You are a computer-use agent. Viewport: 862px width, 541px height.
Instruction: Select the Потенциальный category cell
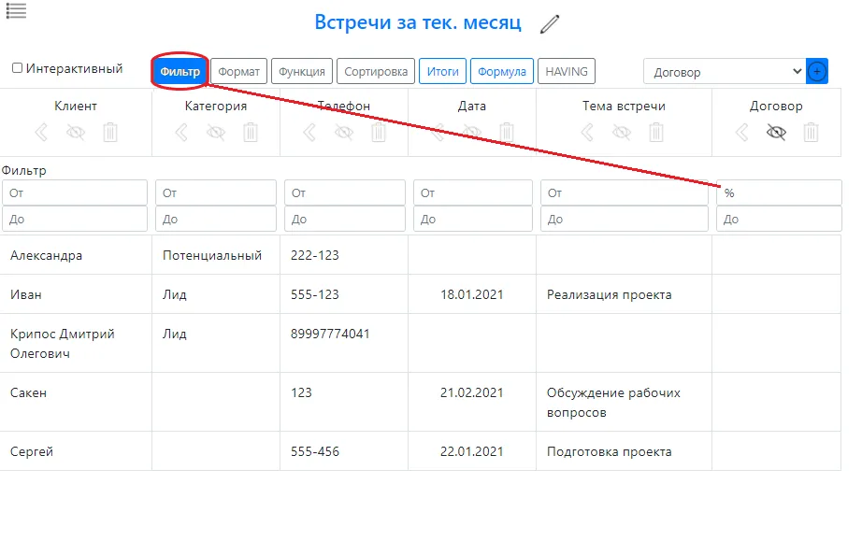tap(216, 255)
